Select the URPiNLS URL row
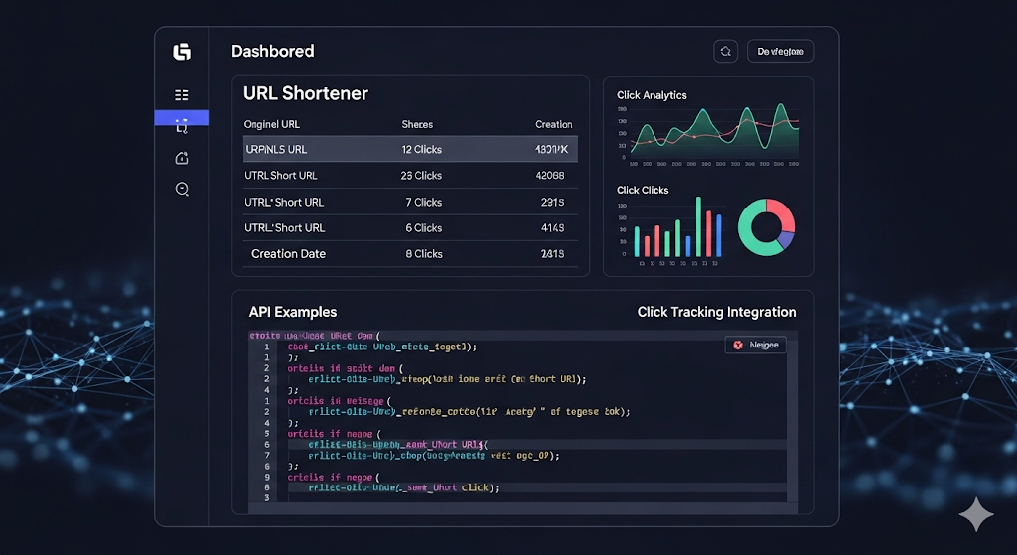 click(410, 149)
